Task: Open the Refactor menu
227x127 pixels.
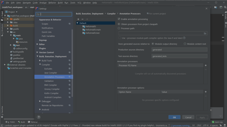Action: click(52, 3)
